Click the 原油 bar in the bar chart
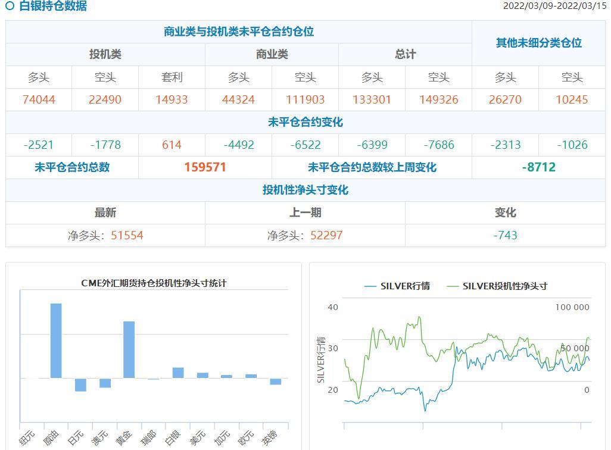 click(x=56, y=340)
